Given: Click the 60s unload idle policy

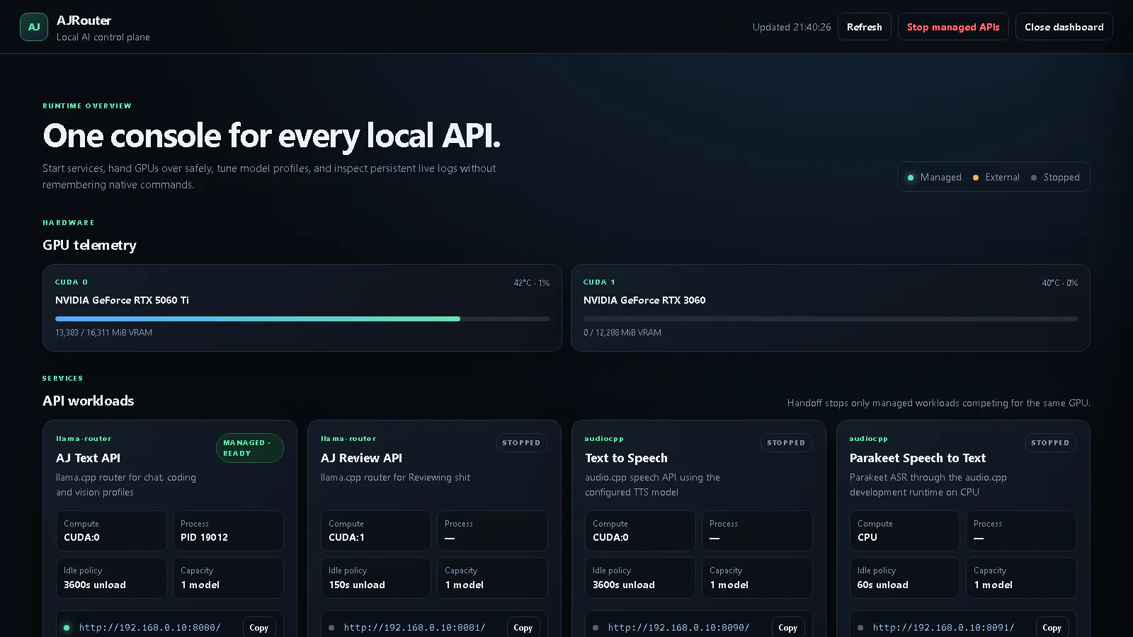Looking at the screenshot, I should [883, 585].
